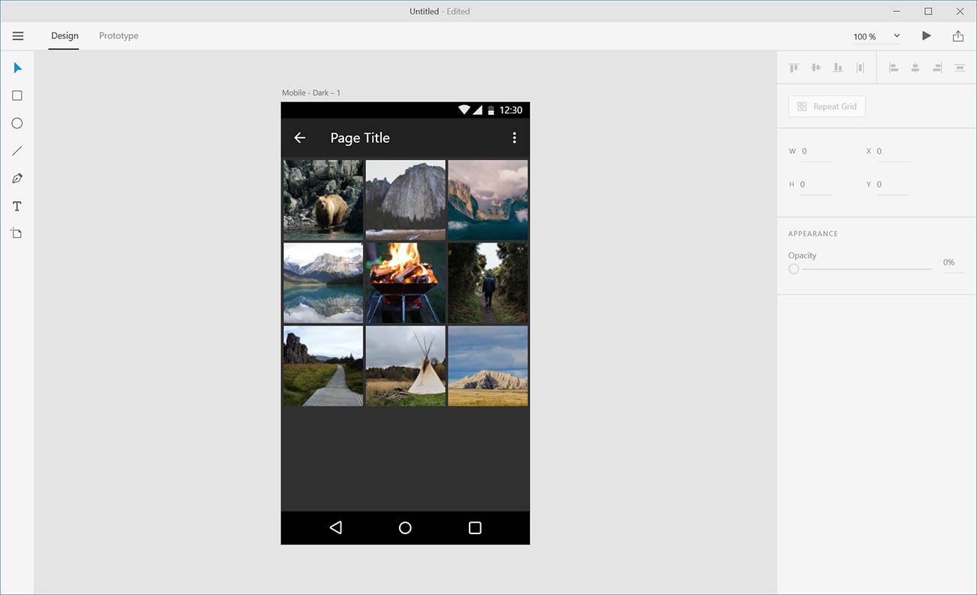The width and height of the screenshot is (977, 595).
Task: Click the Untitled - Edited window title
Action: click(440, 12)
